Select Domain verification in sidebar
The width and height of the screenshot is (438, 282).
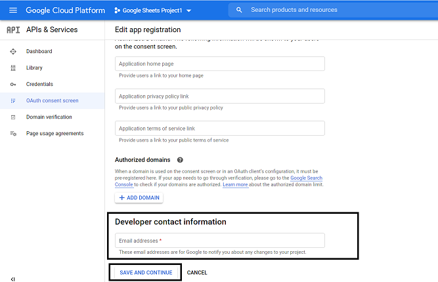click(x=49, y=117)
